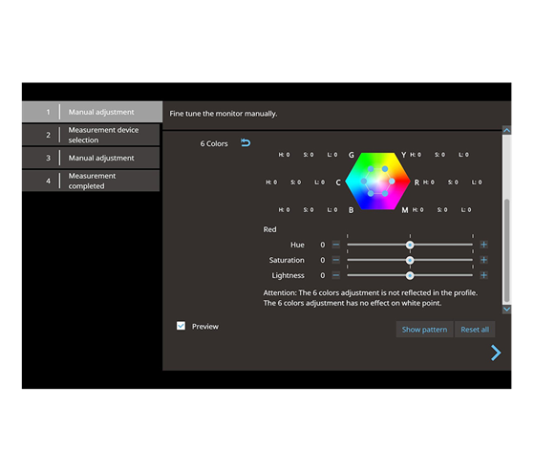Select the red point in the hexagon

click(392, 182)
